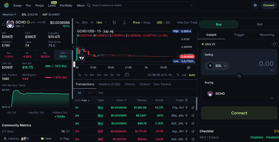The image size is (279, 142).
Task: Click the Jupiter logo icon
Action: point(7,5)
